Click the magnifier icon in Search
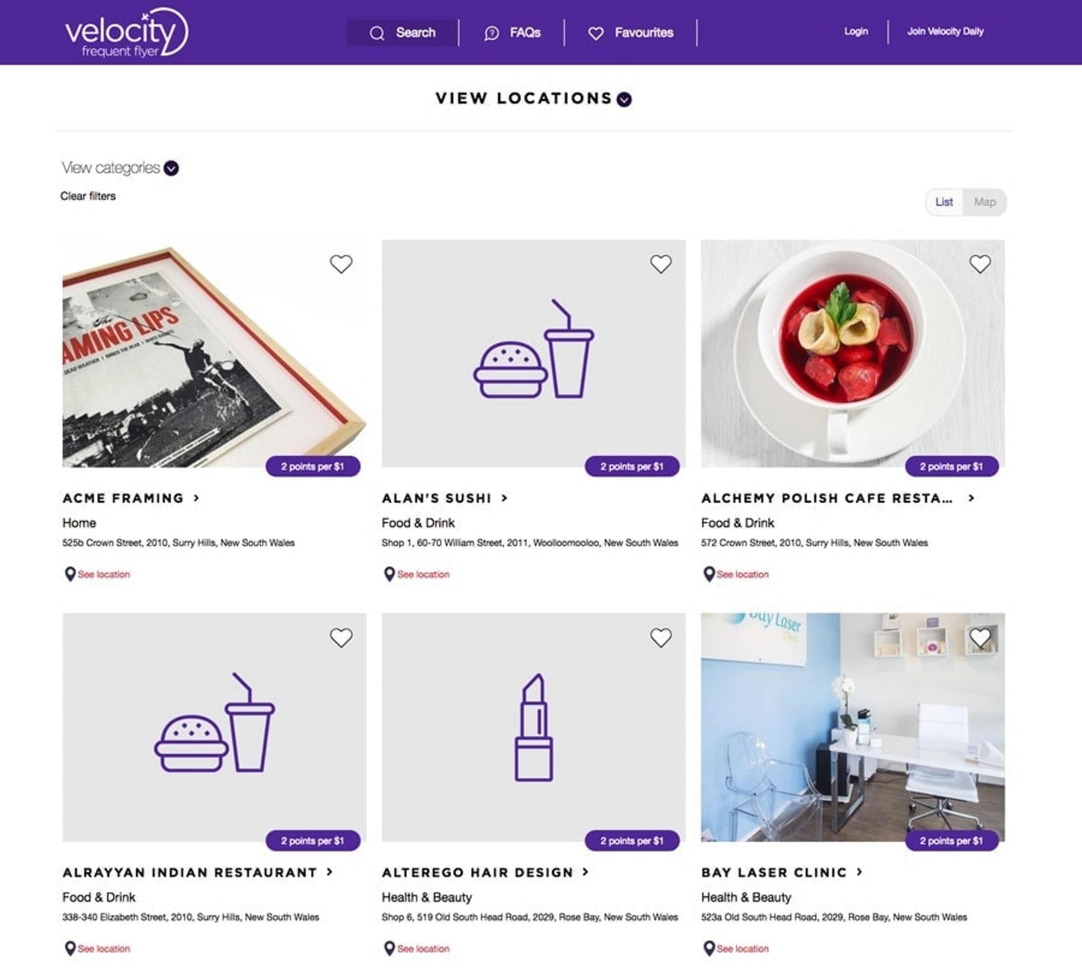The width and height of the screenshot is (1082, 974). pos(377,33)
